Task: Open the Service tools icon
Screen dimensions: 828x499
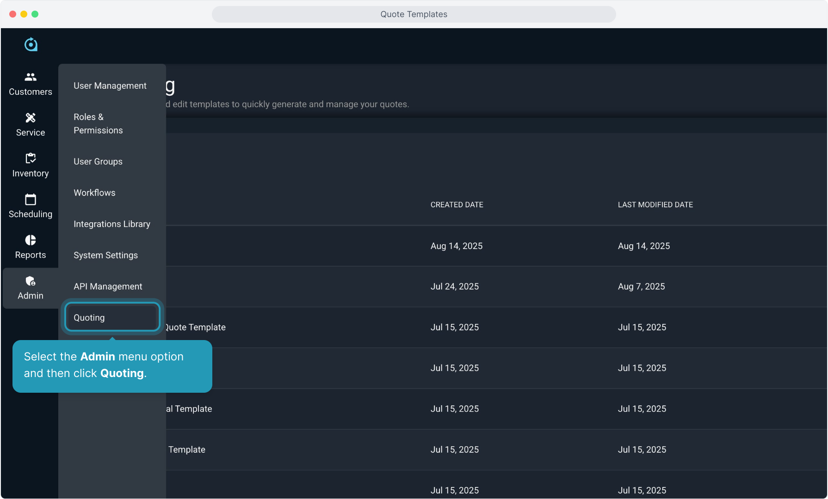Action: click(31, 118)
